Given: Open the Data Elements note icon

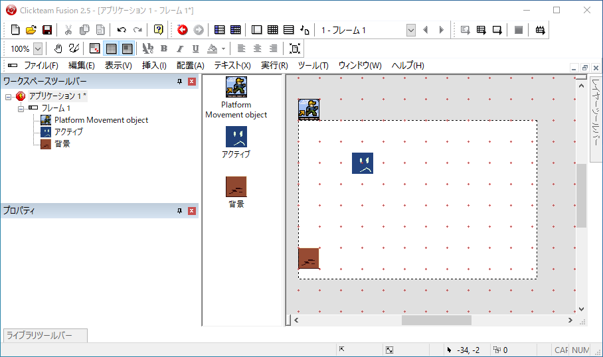Looking at the screenshot, I should tap(305, 30).
